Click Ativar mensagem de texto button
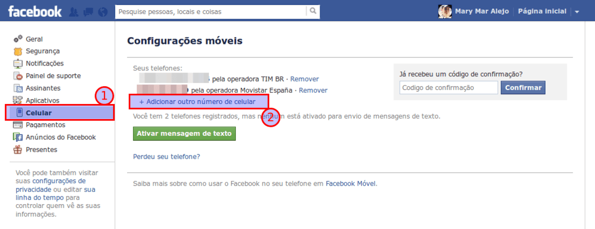The height and width of the screenshot is (229, 595). point(184,134)
